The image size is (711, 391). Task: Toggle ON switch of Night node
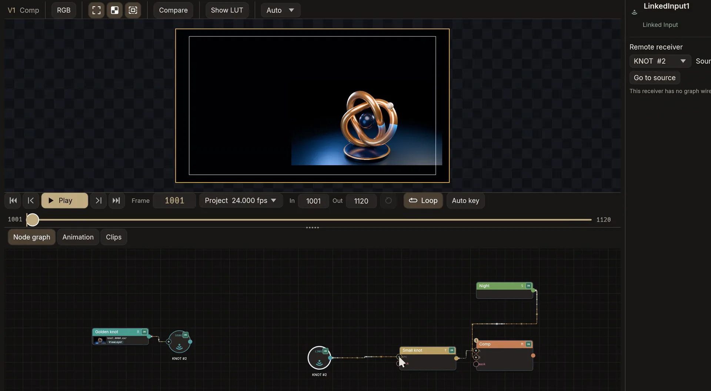(x=528, y=286)
